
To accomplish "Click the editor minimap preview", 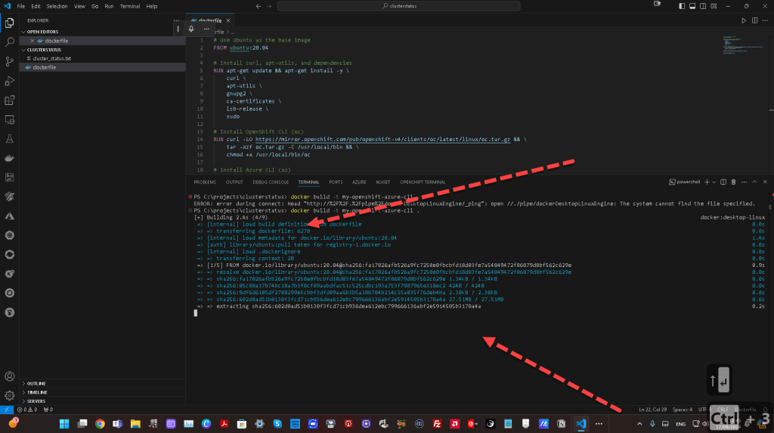I will (x=743, y=45).
